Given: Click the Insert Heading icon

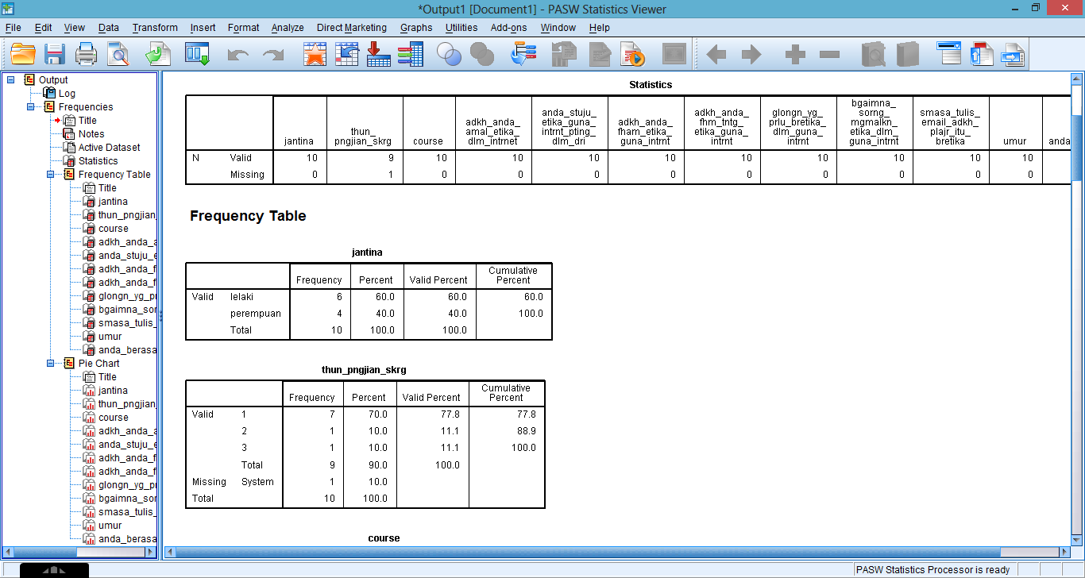Looking at the screenshot, I should (x=949, y=53).
